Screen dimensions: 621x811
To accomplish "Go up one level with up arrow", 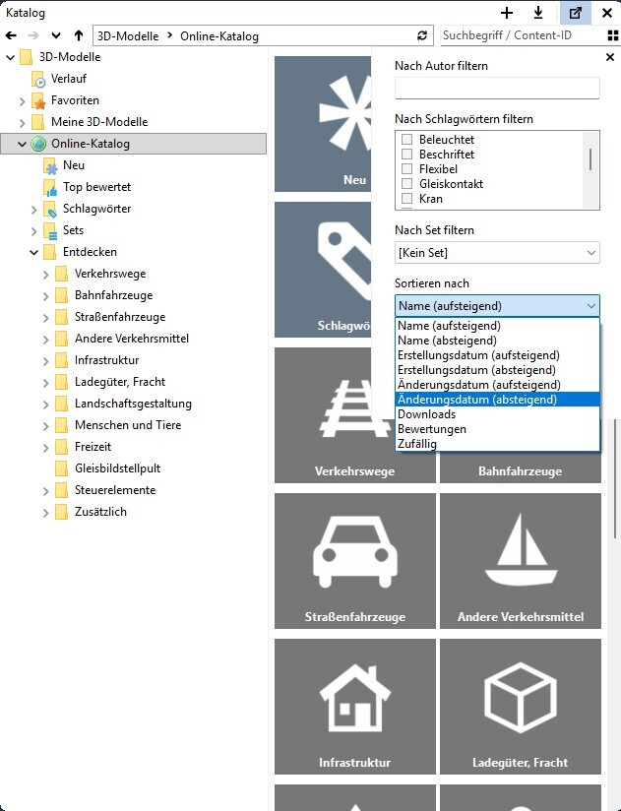I will (79, 35).
